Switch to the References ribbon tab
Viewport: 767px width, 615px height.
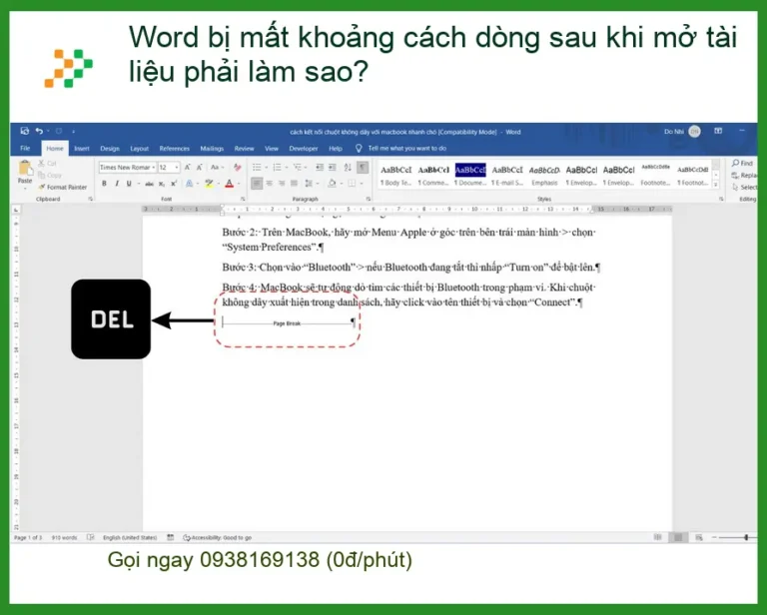174,149
